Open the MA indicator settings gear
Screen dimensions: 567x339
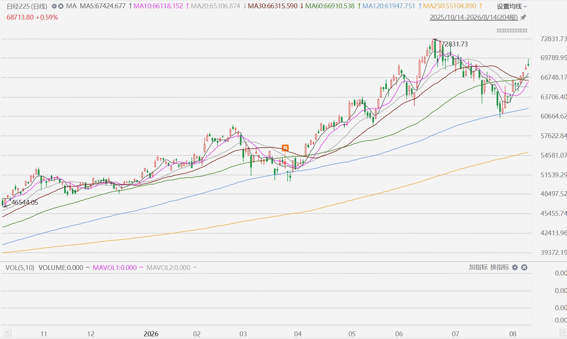pyautogui.click(x=54, y=6)
